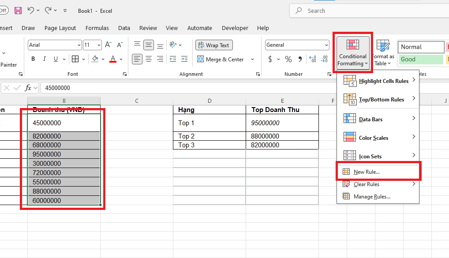Apply accounting dollar format

270,59
